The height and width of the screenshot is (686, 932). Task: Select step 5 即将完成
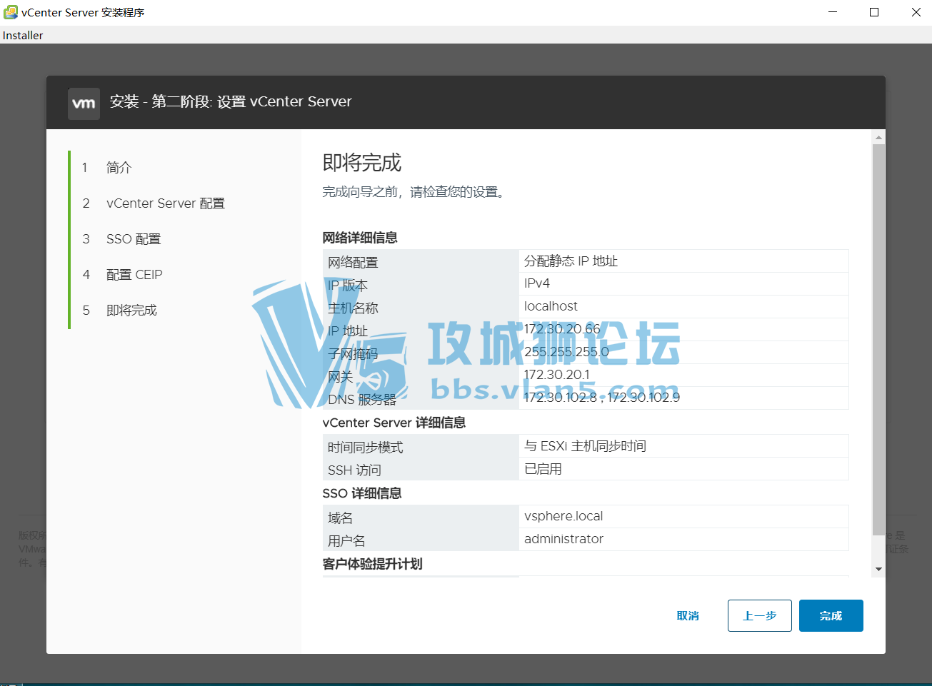[131, 310]
